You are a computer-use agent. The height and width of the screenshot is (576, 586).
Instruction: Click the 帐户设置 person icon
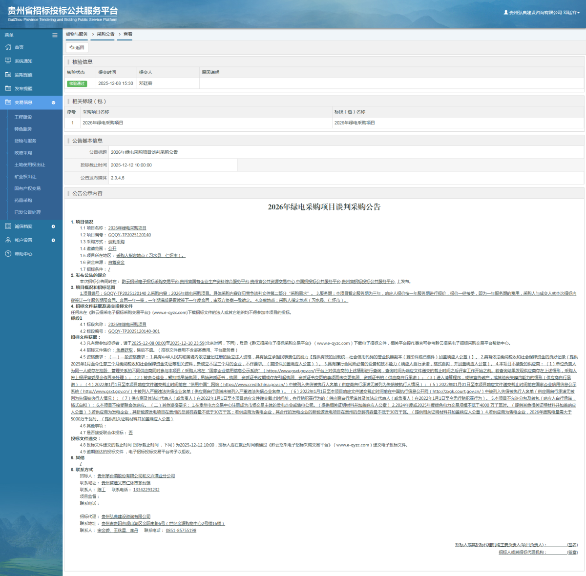(x=8, y=240)
